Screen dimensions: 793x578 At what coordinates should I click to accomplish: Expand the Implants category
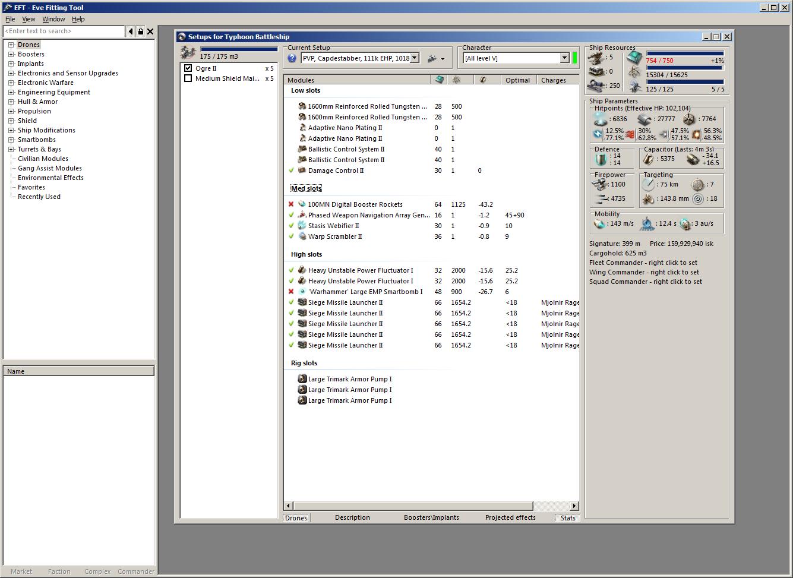click(11, 64)
